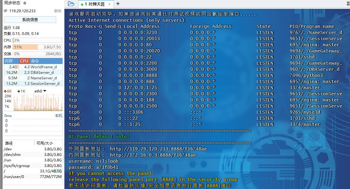The height and width of the screenshot is (189, 350).
Task: Click the 本机 ping link
Action: (x=59, y=116)
